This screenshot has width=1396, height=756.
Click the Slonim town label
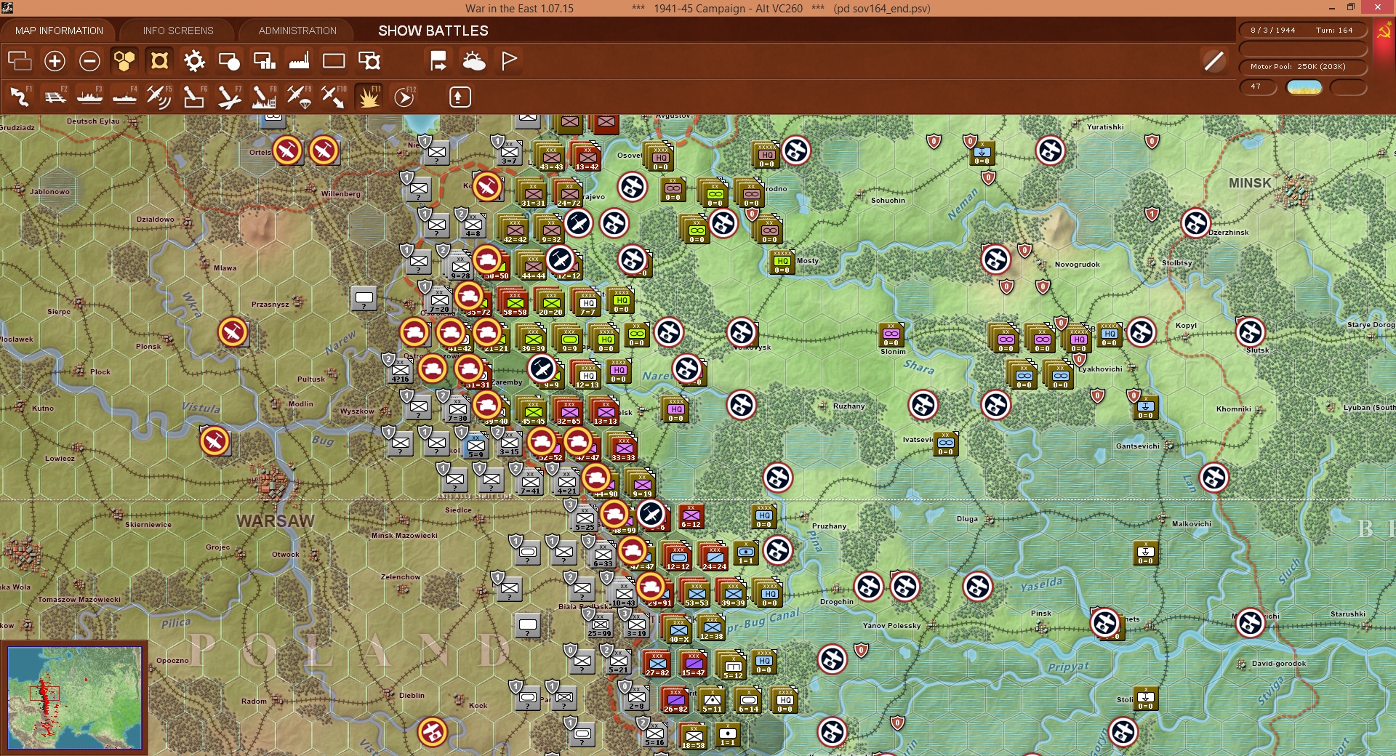tap(893, 352)
